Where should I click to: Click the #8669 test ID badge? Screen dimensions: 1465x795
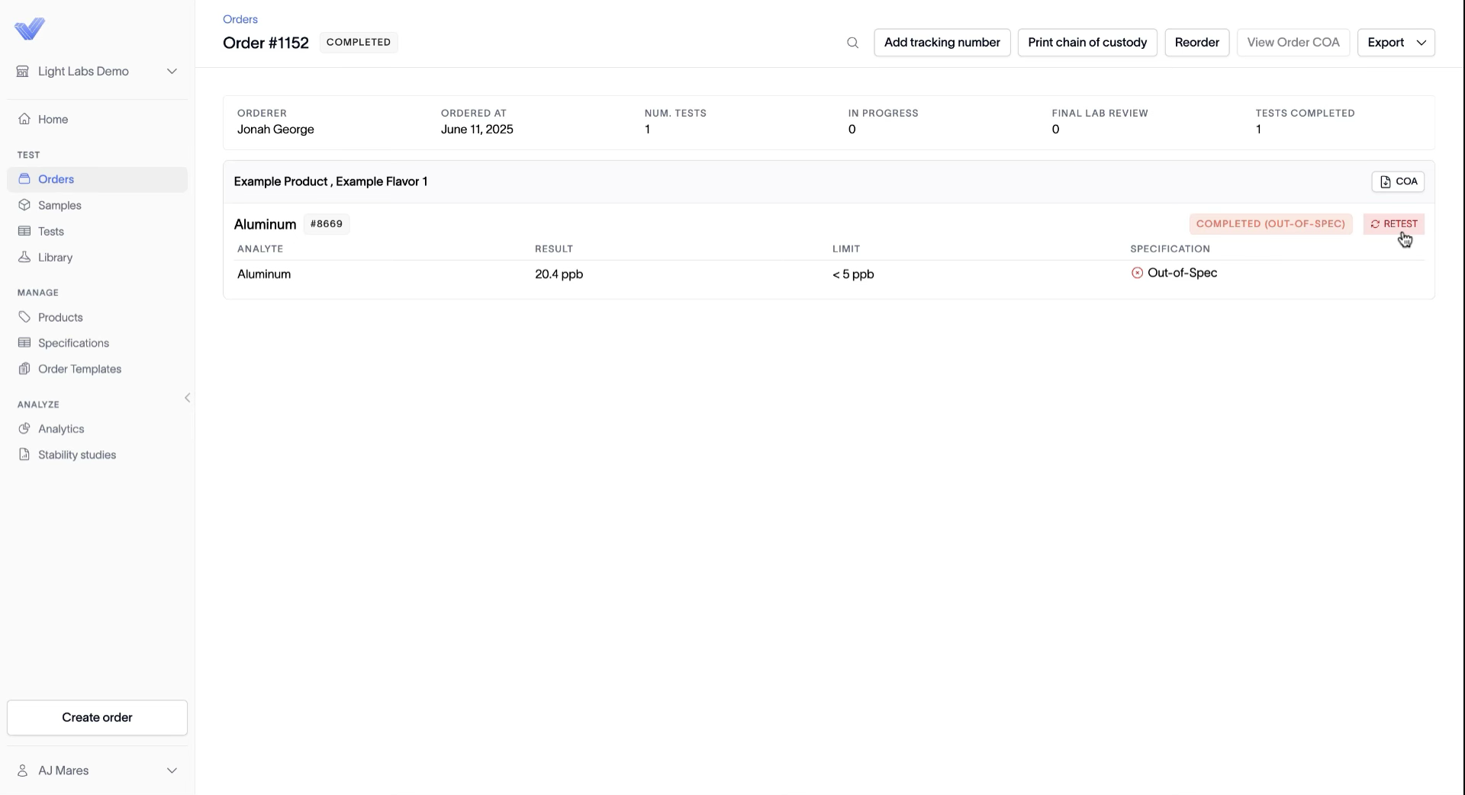point(327,224)
